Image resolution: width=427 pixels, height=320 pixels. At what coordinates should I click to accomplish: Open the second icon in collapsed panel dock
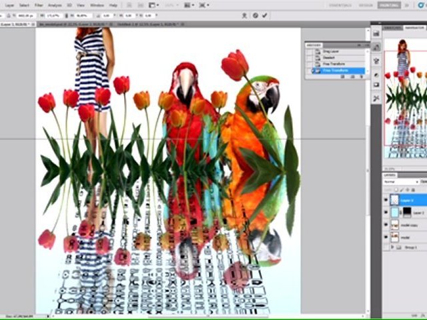pyautogui.click(x=376, y=48)
